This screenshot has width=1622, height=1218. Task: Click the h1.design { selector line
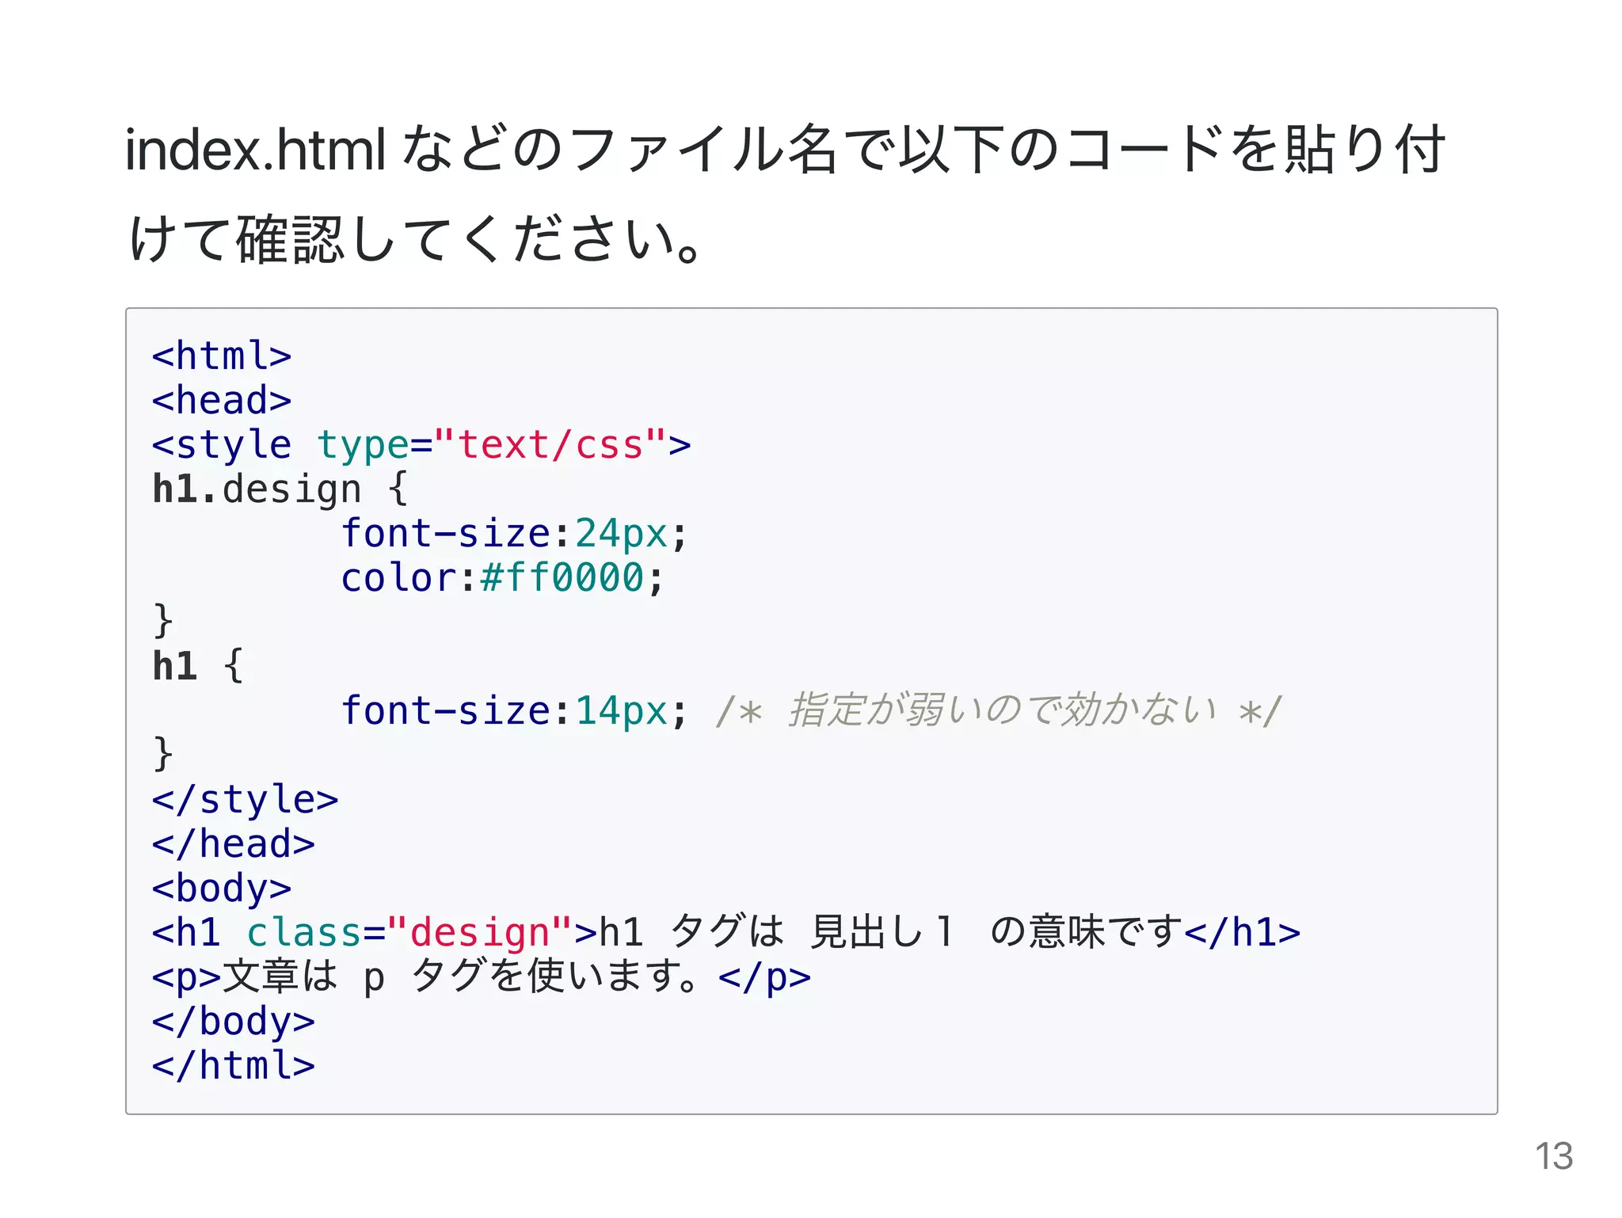pyautogui.click(x=280, y=489)
